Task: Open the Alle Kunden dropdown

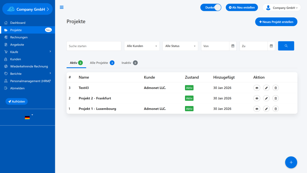Action: point(142,46)
